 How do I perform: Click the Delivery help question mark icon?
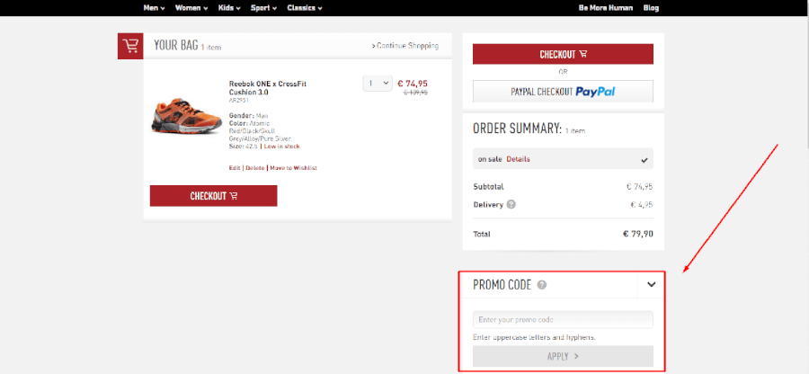tap(511, 204)
